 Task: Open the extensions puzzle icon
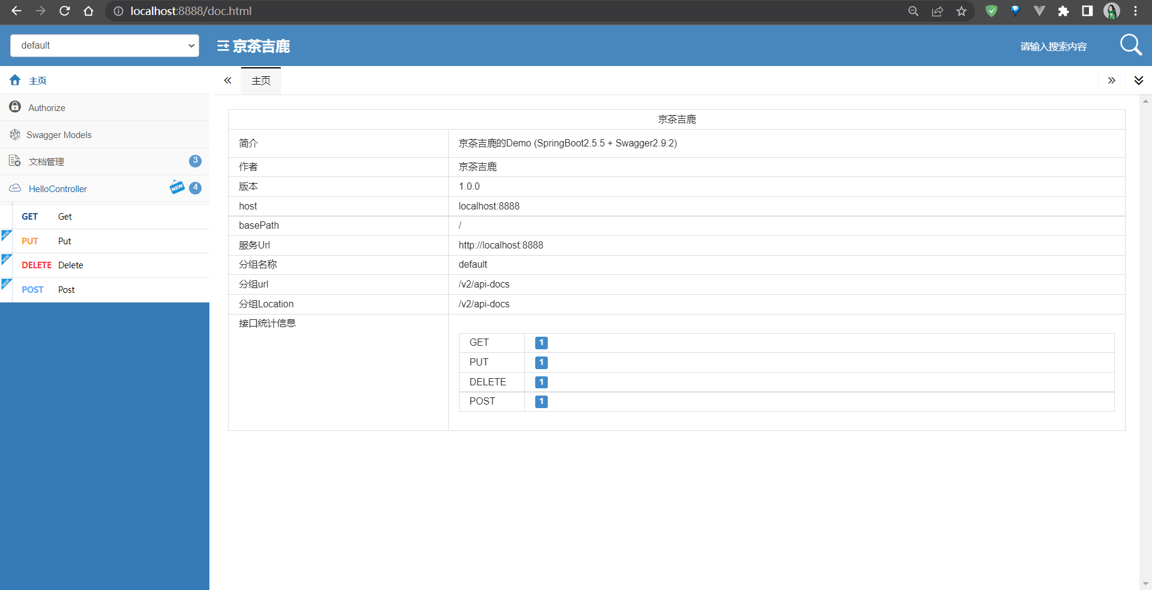[1063, 11]
